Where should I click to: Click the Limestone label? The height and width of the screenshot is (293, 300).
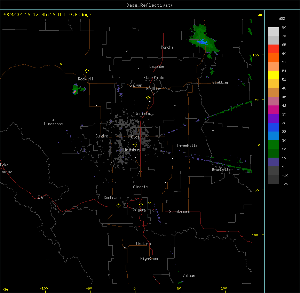53,124
